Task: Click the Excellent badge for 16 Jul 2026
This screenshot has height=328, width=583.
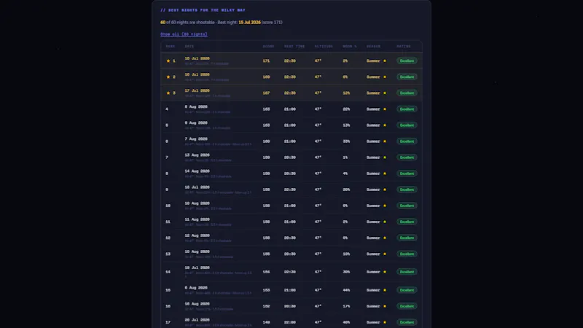Action: [x=407, y=77]
